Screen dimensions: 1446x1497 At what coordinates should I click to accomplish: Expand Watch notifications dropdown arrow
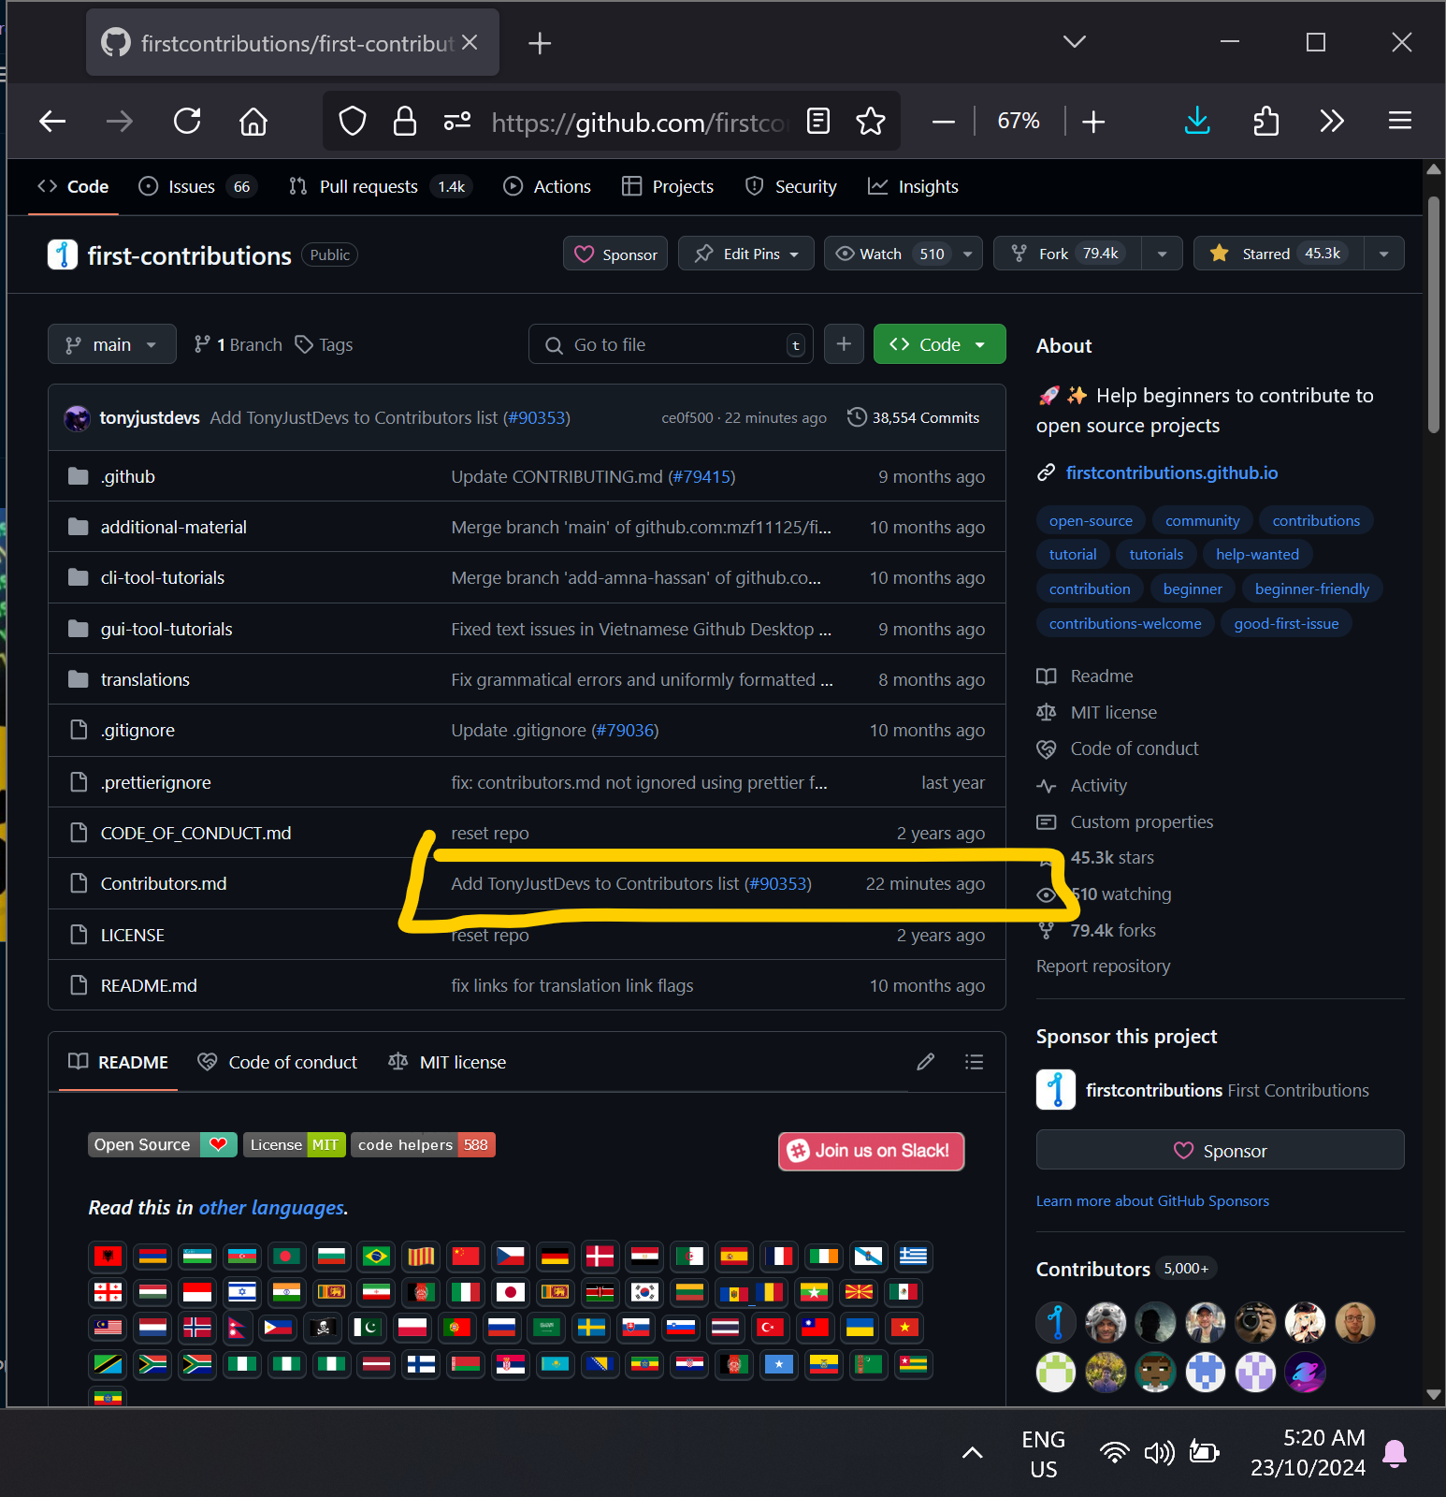pos(968,254)
